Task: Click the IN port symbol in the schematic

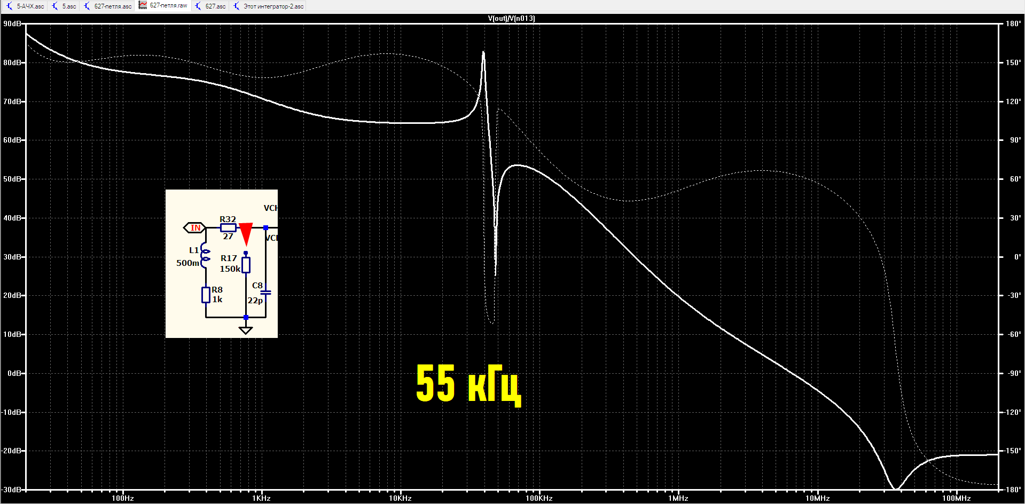Action: (194, 228)
